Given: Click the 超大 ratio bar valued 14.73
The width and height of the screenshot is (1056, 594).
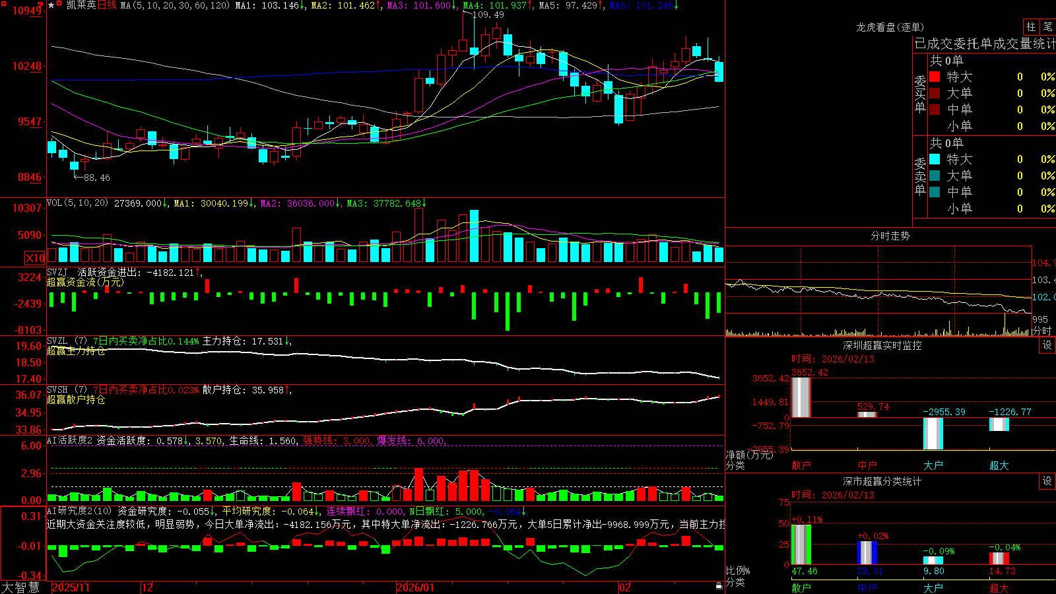Looking at the screenshot, I should pyautogui.click(x=999, y=558).
